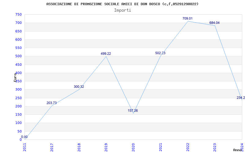245x153 pixels.
Task: Click the 300.32 data label
Action: click(79, 87)
